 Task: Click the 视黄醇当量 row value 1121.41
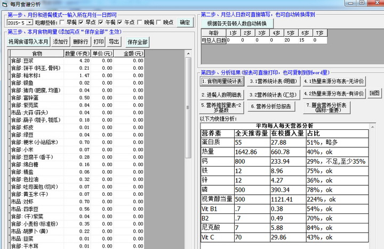[x=288, y=200]
